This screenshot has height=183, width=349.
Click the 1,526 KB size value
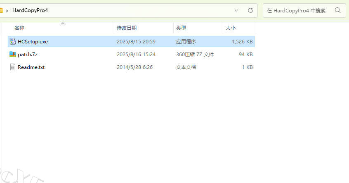click(x=242, y=42)
